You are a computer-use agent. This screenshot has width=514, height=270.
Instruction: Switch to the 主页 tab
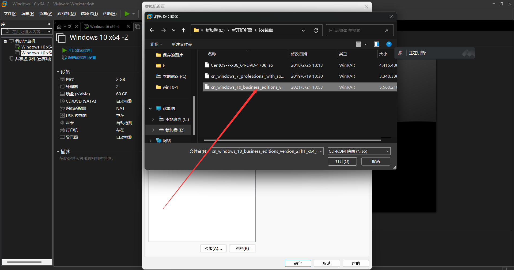67,26
